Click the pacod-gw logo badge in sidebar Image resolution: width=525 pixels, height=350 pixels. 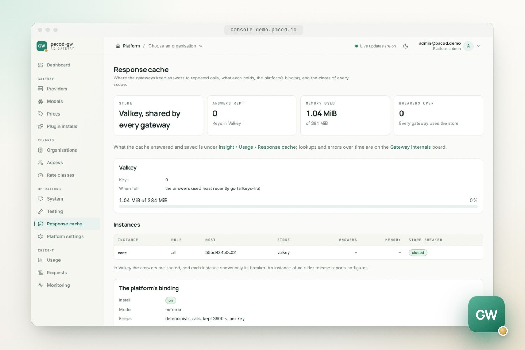coord(42,46)
